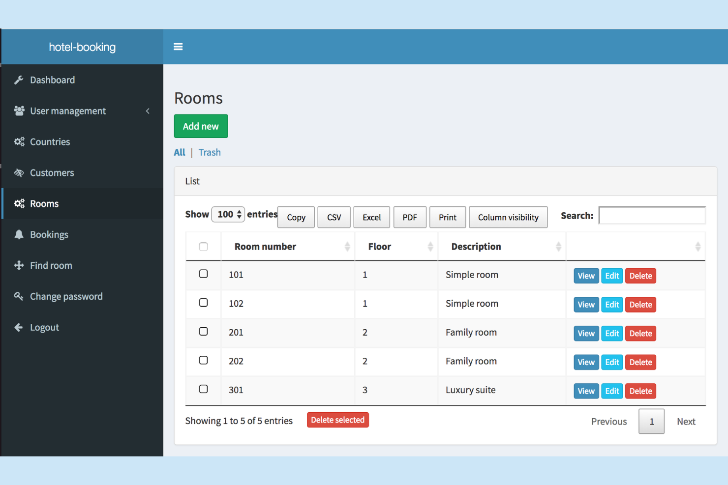Click inside the Search field

[652, 215]
